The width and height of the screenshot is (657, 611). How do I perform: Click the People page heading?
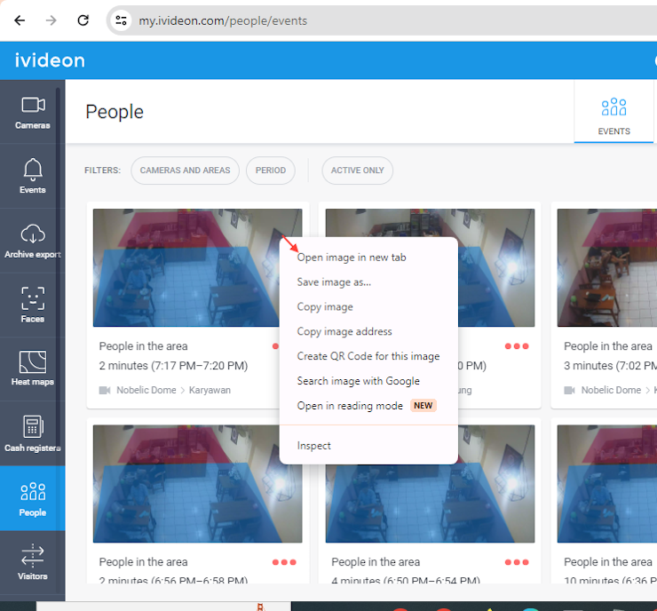tap(115, 112)
